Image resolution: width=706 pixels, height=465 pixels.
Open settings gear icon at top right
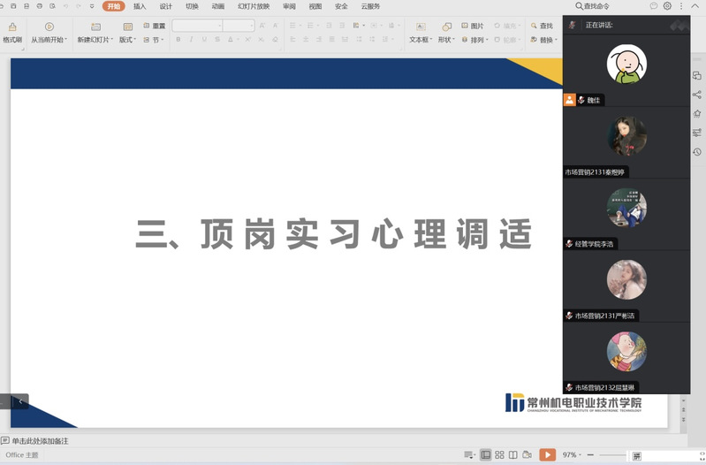click(667, 6)
